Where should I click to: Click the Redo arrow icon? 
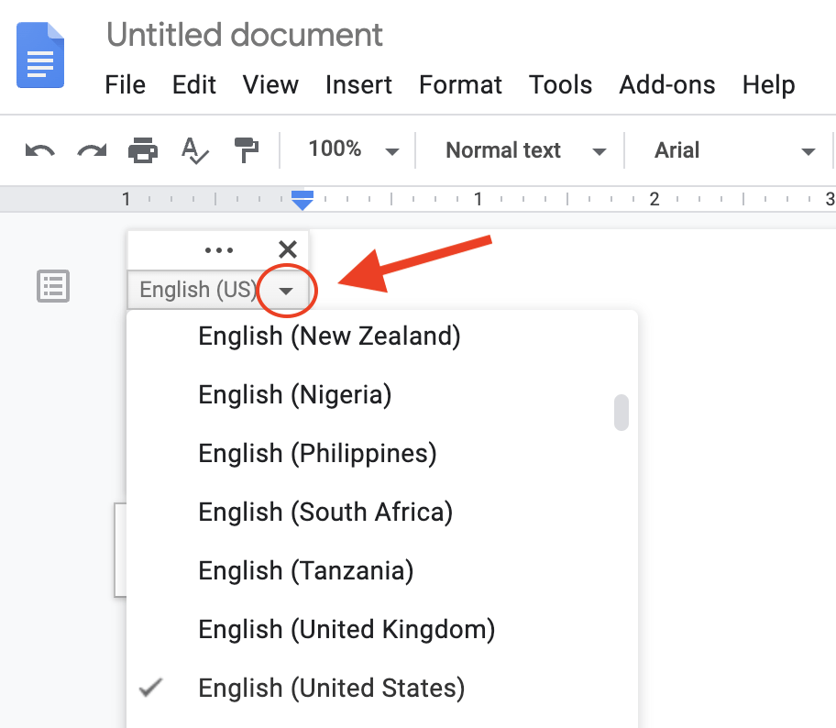pos(92,150)
